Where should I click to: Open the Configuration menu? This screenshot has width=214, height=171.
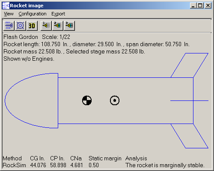[33, 14]
